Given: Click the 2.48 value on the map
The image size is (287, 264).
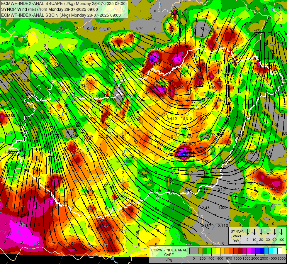Looking at the screenshot, I should (206, 208).
